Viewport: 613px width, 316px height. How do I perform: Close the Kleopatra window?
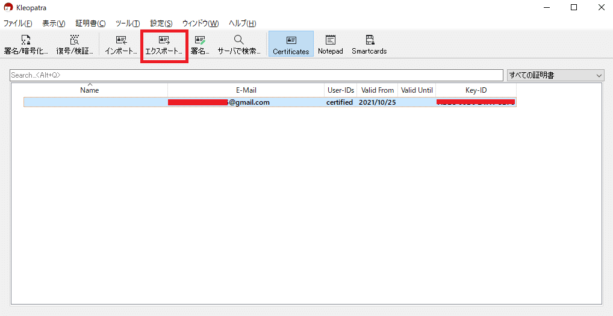[601, 7]
